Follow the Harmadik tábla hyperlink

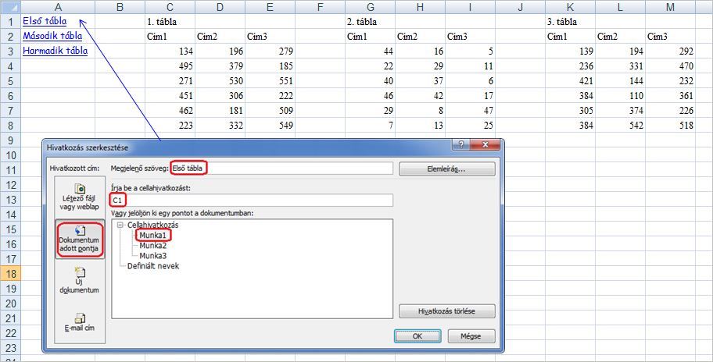point(55,51)
